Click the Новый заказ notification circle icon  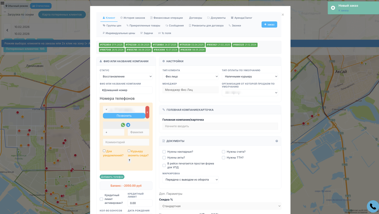[x=332, y=8]
